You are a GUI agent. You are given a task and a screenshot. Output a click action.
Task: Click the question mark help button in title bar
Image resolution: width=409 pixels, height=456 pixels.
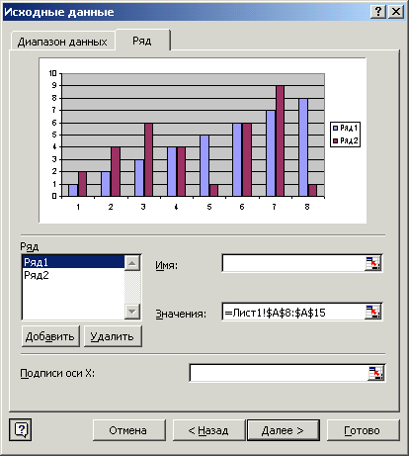pos(378,12)
